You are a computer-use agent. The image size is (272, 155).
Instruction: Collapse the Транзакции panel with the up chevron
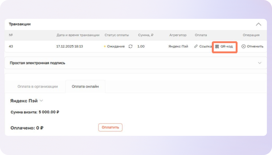[258, 24]
